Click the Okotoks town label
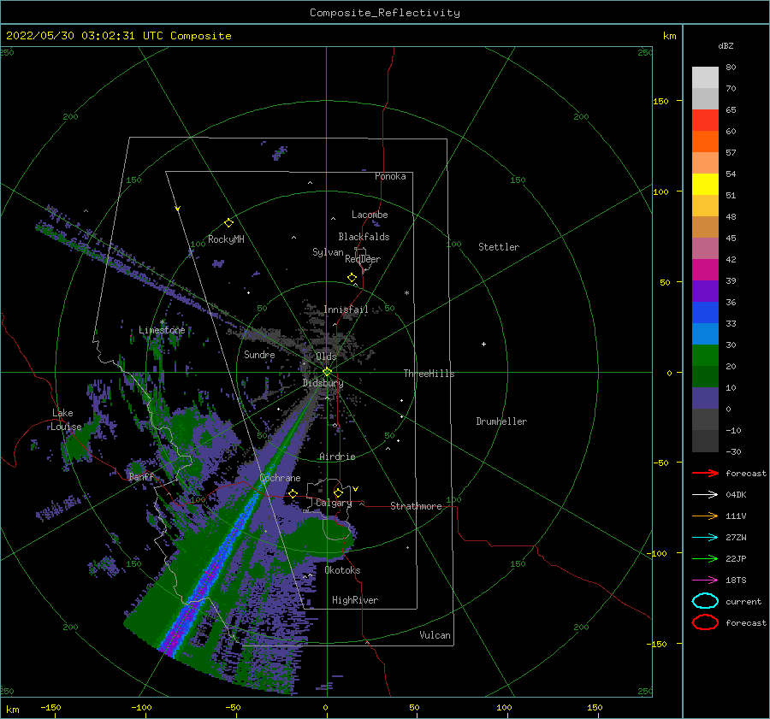The height and width of the screenshot is (719, 770). coord(342,570)
